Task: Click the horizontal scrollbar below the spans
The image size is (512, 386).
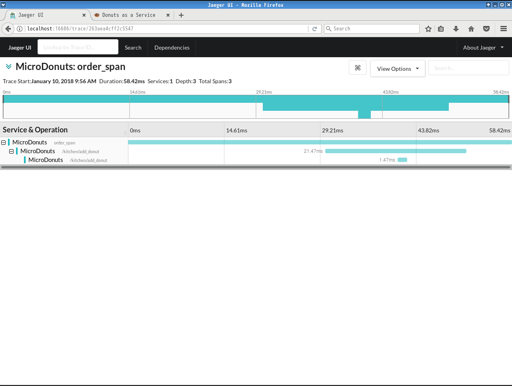Action: point(256,167)
